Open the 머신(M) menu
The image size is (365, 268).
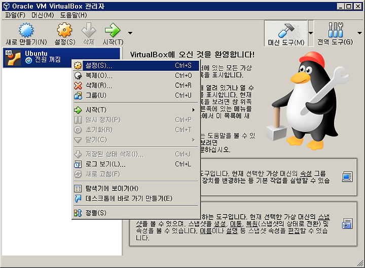coord(43,15)
